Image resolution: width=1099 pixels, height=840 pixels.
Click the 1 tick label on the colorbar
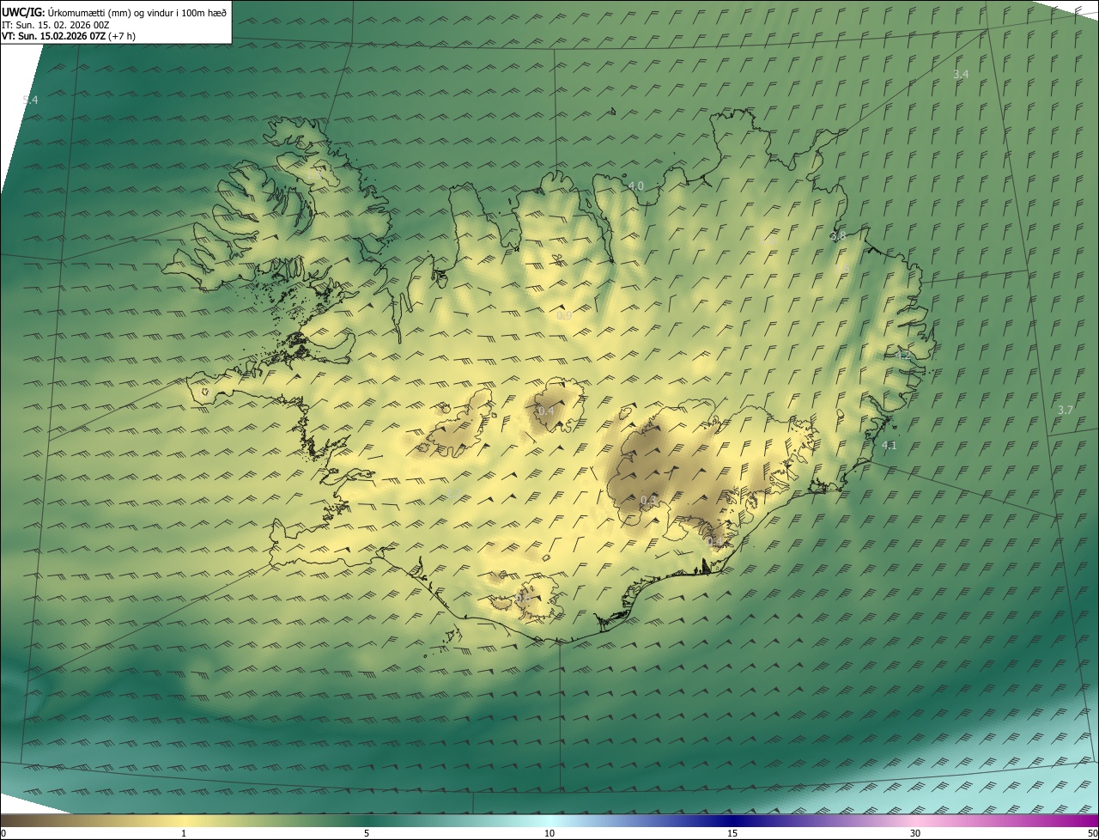click(184, 833)
